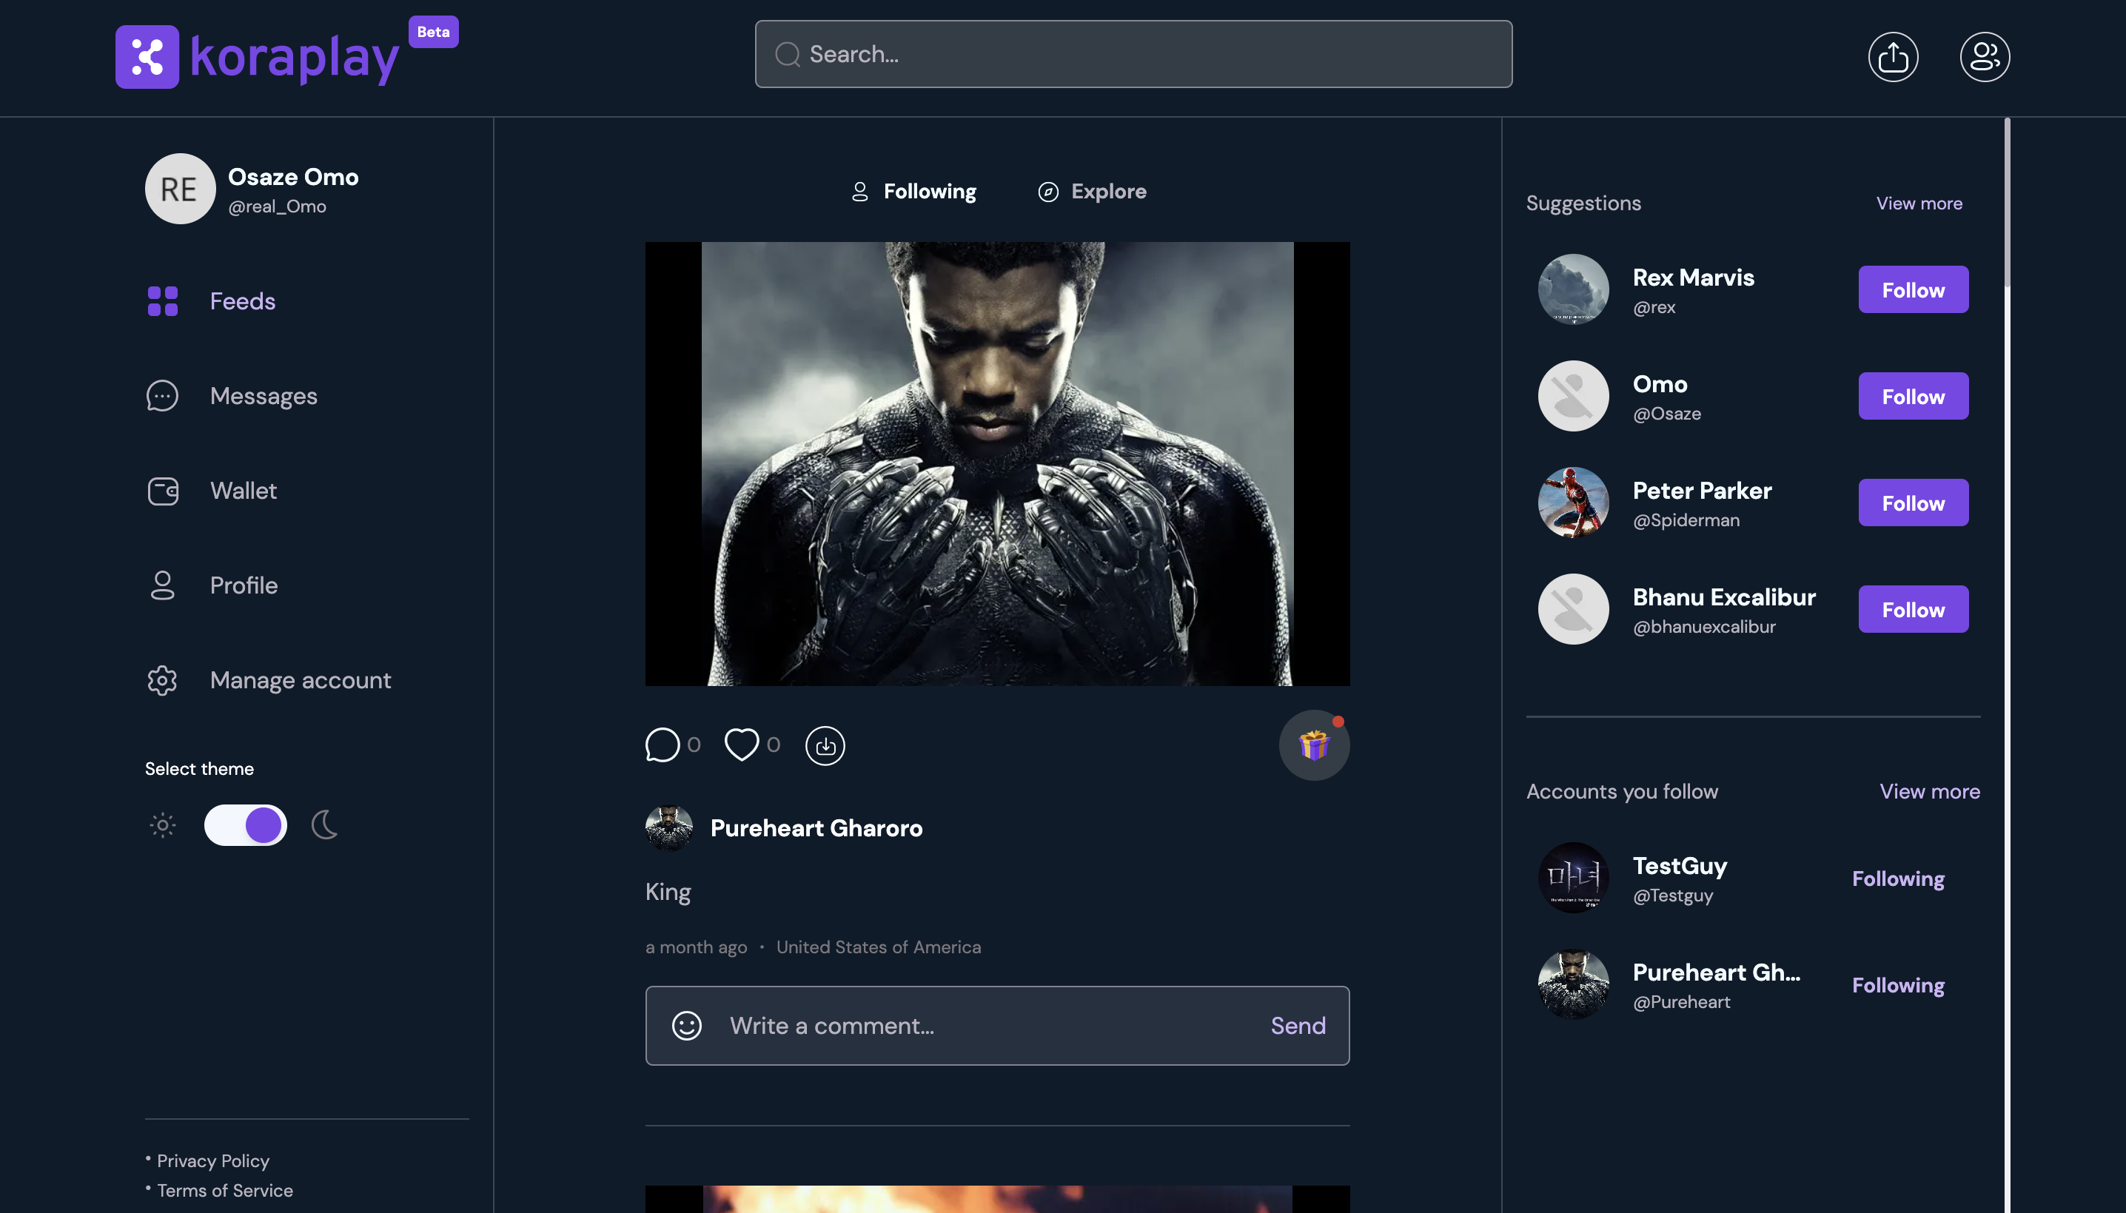This screenshot has width=2126, height=1213.
Task: Click the 'Rex Marvis' name
Action: [x=1693, y=278]
